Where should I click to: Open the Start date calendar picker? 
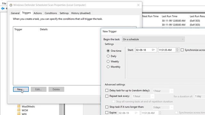click(153, 50)
